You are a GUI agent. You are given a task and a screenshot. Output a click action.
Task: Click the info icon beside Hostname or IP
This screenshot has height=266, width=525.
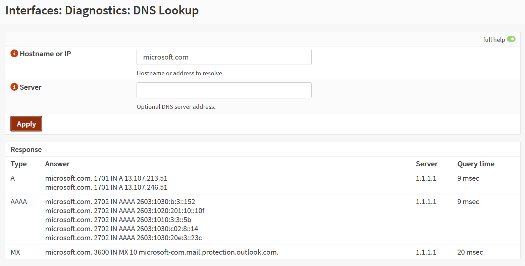point(14,54)
